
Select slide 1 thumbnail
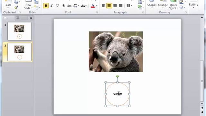pos(20,31)
